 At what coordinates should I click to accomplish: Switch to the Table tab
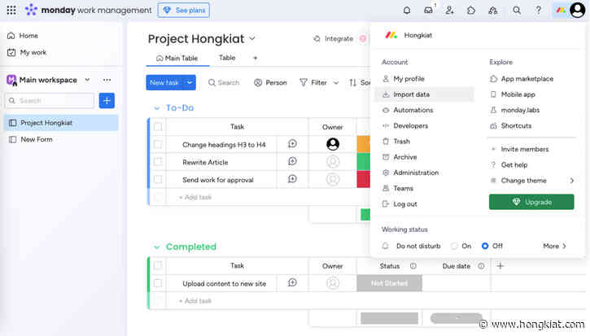pyautogui.click(x=227, y=58)
